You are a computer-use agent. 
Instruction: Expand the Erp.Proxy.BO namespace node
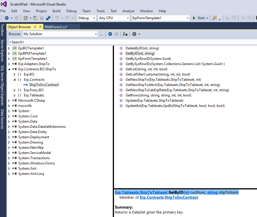(x=15, y=90)
